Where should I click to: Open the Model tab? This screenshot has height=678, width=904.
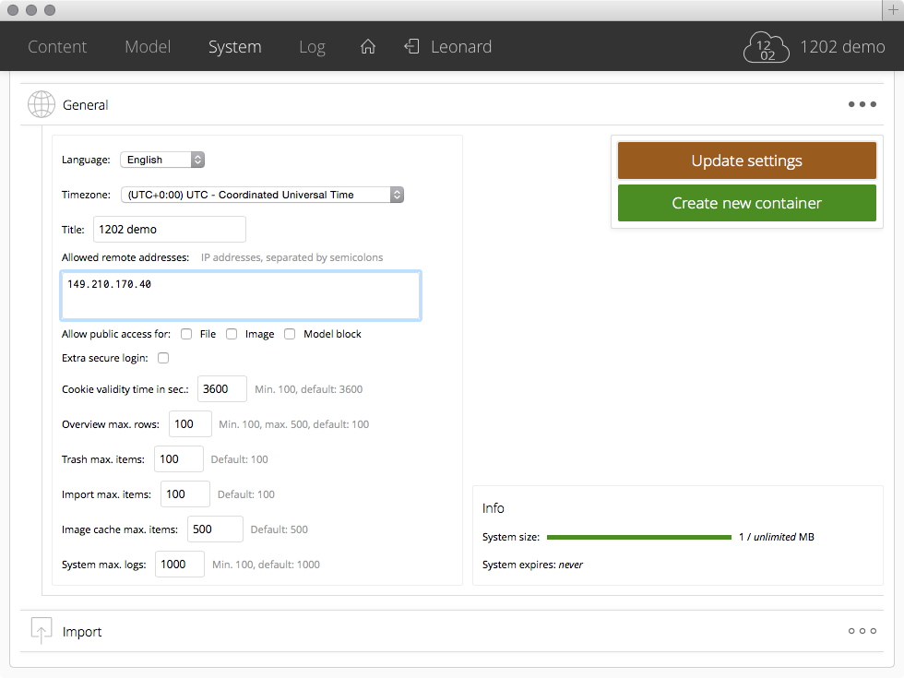(x=148, y=47)
